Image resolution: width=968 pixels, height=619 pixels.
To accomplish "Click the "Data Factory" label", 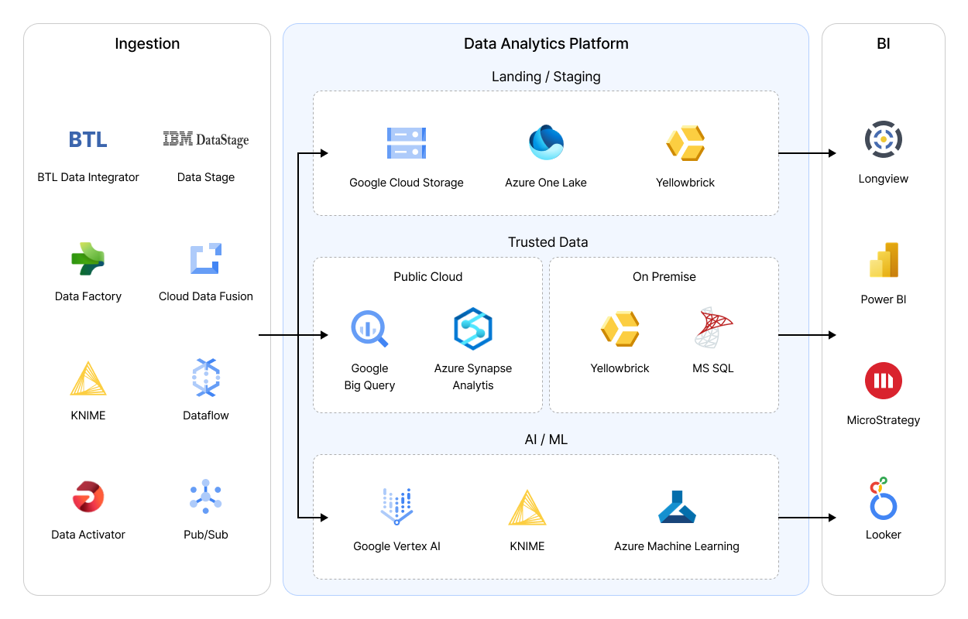I will point(88,296).
